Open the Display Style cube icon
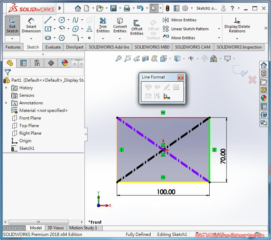Image resolution: width=271 pixels, height=240 pixels. (177, 59)
